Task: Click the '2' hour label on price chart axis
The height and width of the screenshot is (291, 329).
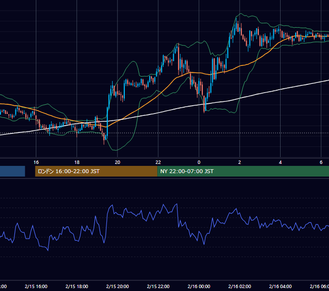Action: pyautogui.click(x=239, y=162)
